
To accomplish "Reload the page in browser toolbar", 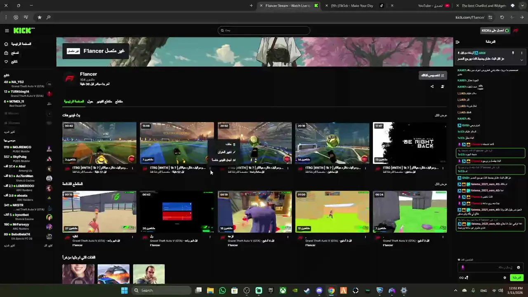I will tap(502, 17).
